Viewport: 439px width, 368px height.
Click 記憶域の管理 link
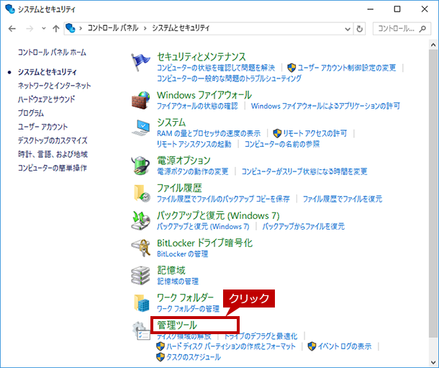click(178, 281)
